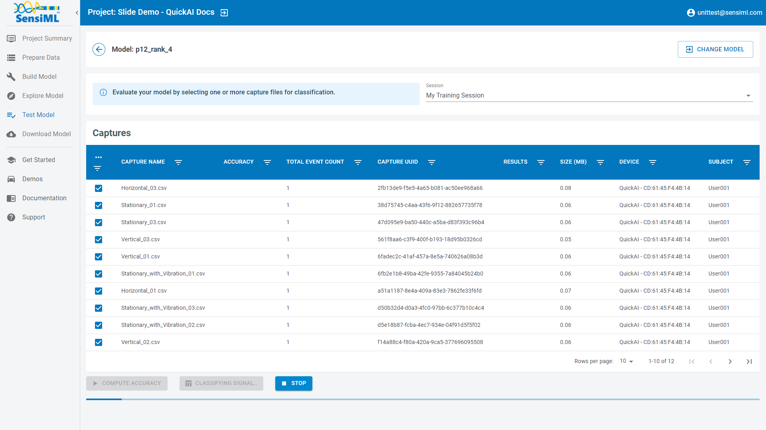
Task: Uncheck the Horizontal_03.csv capture
Action: click(99, 188)
